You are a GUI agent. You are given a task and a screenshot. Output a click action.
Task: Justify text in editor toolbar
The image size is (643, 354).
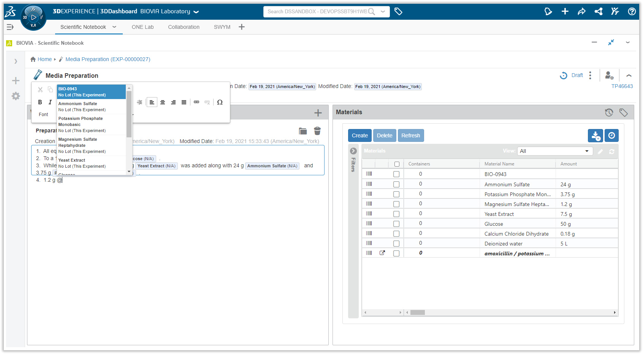(184, 102)
